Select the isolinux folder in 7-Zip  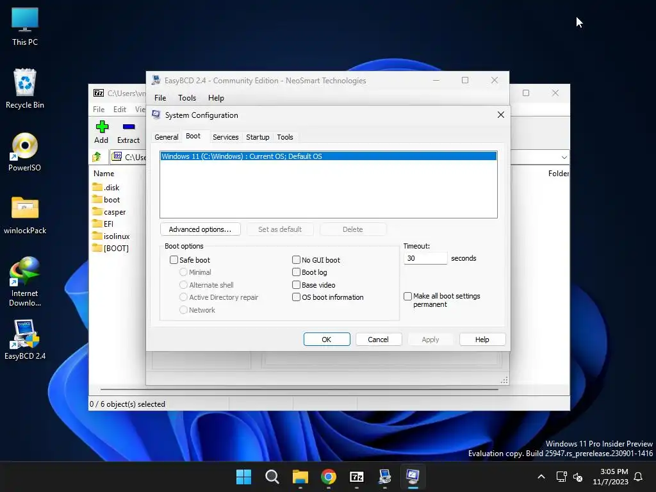tap(111, 236)
